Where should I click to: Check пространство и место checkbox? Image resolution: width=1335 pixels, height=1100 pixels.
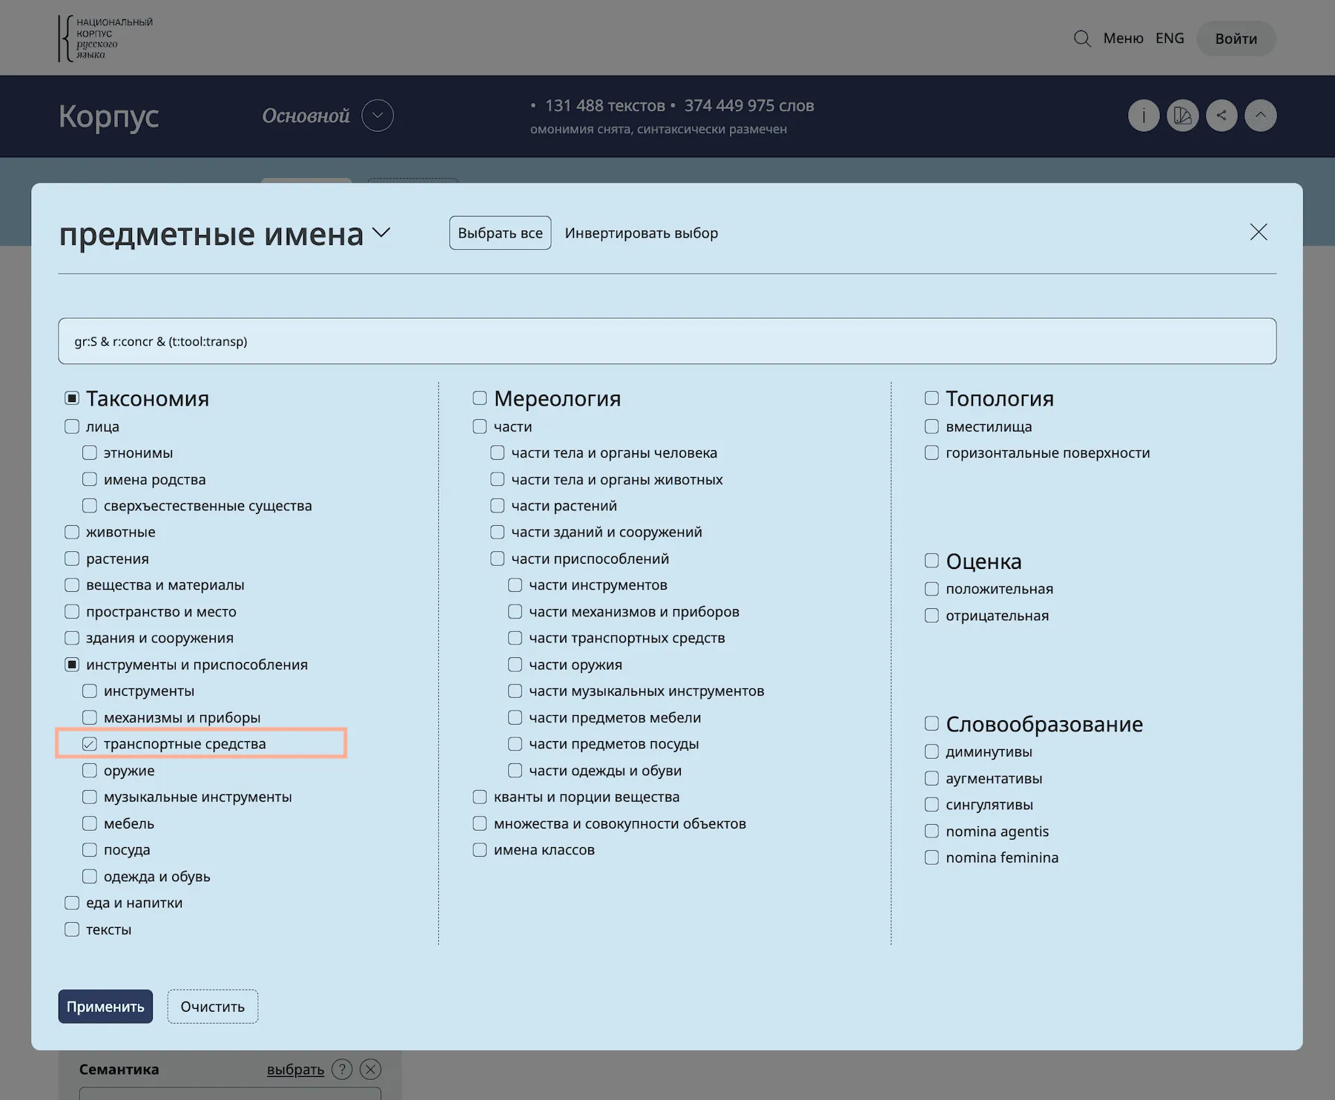72,611
